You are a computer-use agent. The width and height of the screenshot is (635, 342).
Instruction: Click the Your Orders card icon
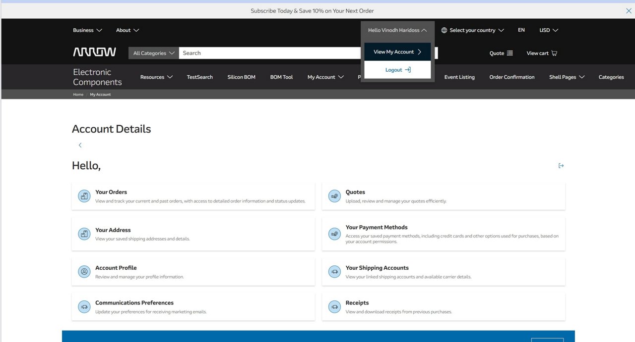pos(84,196)
